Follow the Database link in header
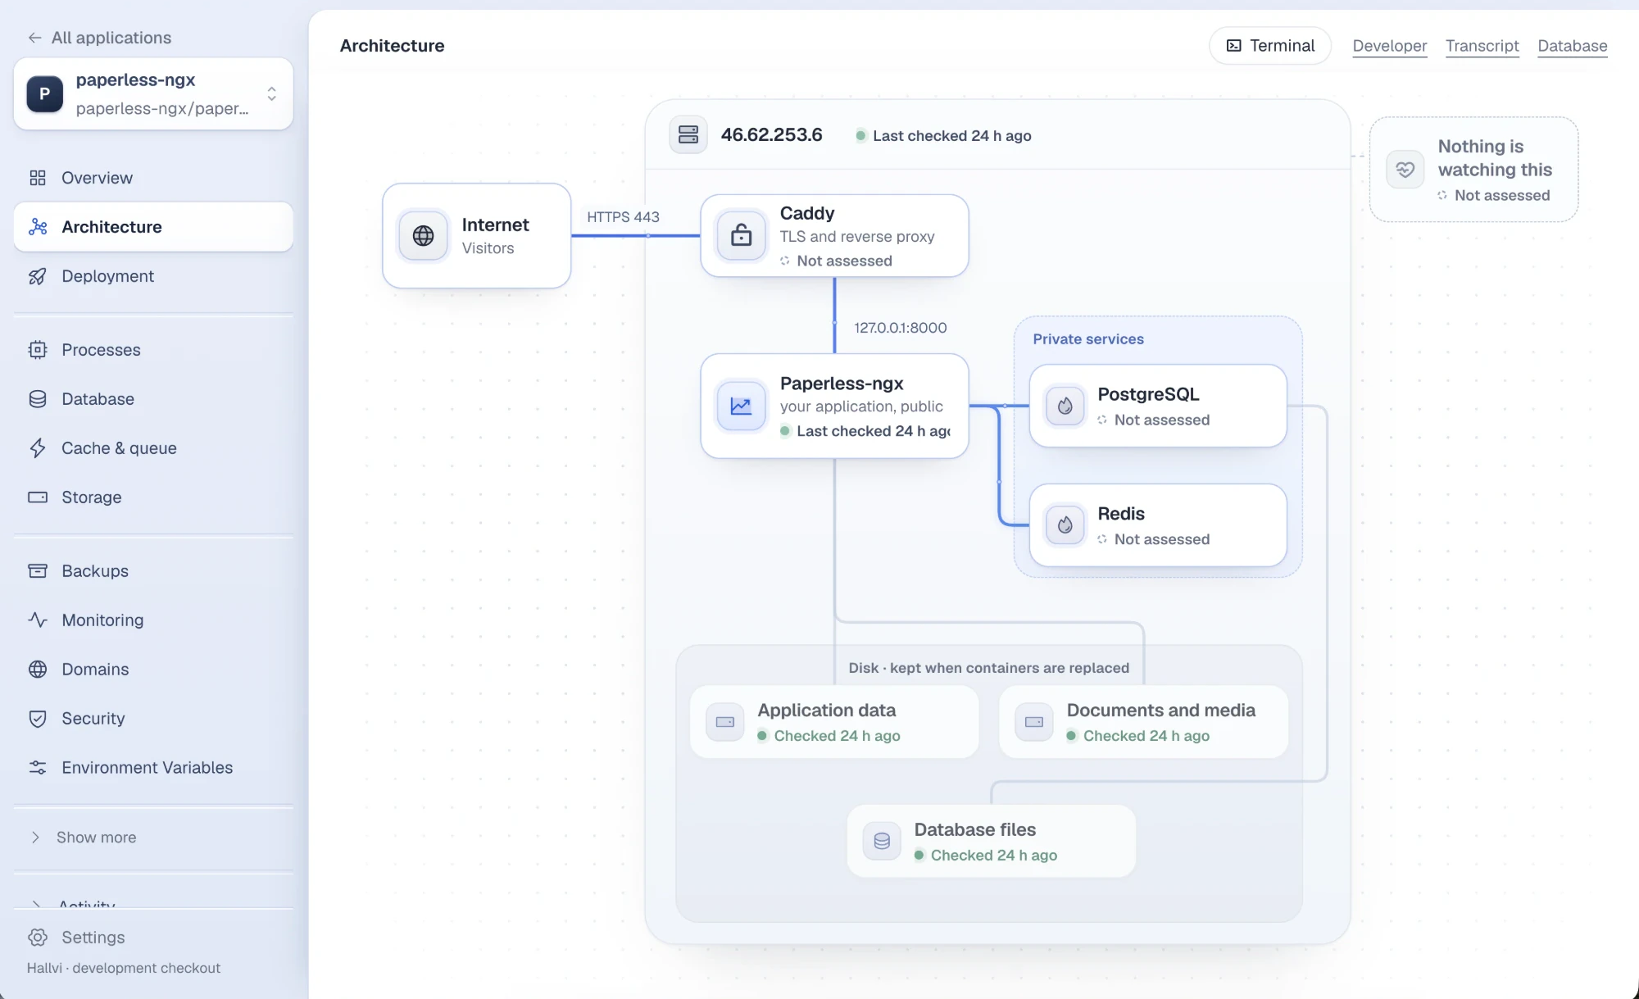Image resolution: width=1639 pixels, height=999 pixels. [x=1572, y=46]
